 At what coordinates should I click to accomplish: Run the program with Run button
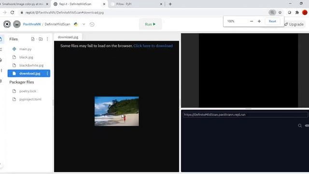[150, 24]
